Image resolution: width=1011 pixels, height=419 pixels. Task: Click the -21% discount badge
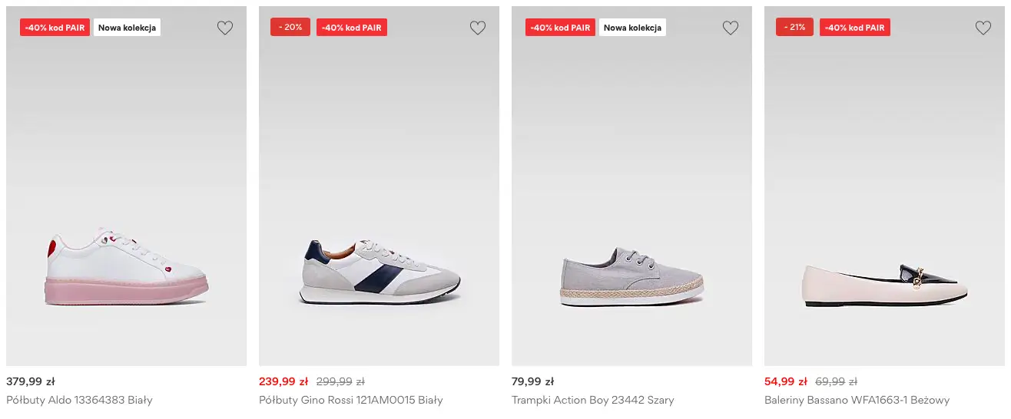click(x=794, y=27)
